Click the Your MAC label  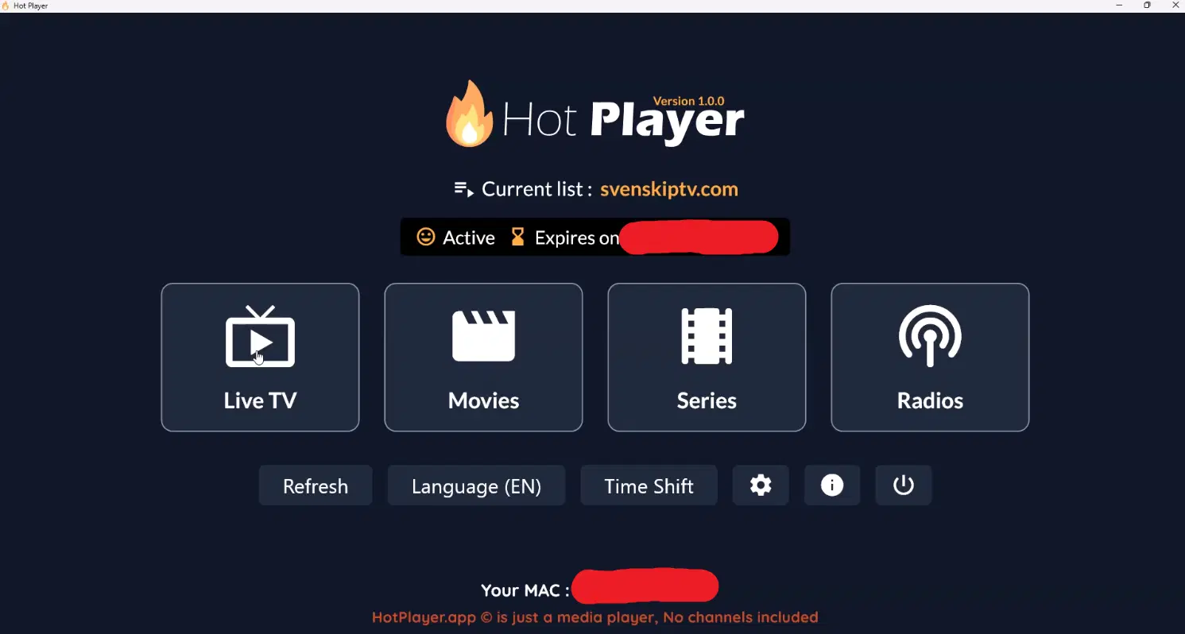pyautogui.click(x=525, y=590)
